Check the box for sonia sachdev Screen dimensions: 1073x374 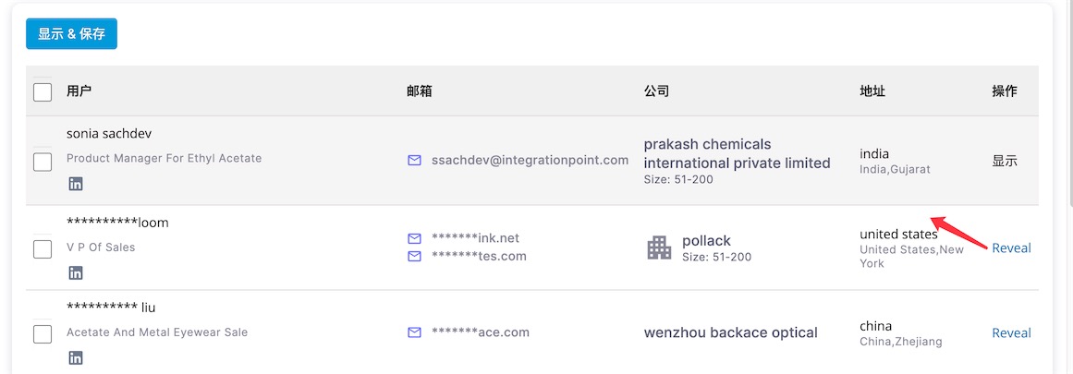coord(43,162)
